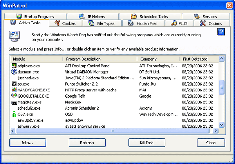Sort by the Program Description column header
This screenshot has width=235, height=164.
click(100, 59)
